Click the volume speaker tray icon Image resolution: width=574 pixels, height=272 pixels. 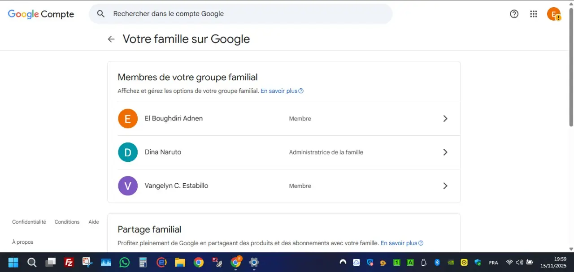click(x=520, y=263)
